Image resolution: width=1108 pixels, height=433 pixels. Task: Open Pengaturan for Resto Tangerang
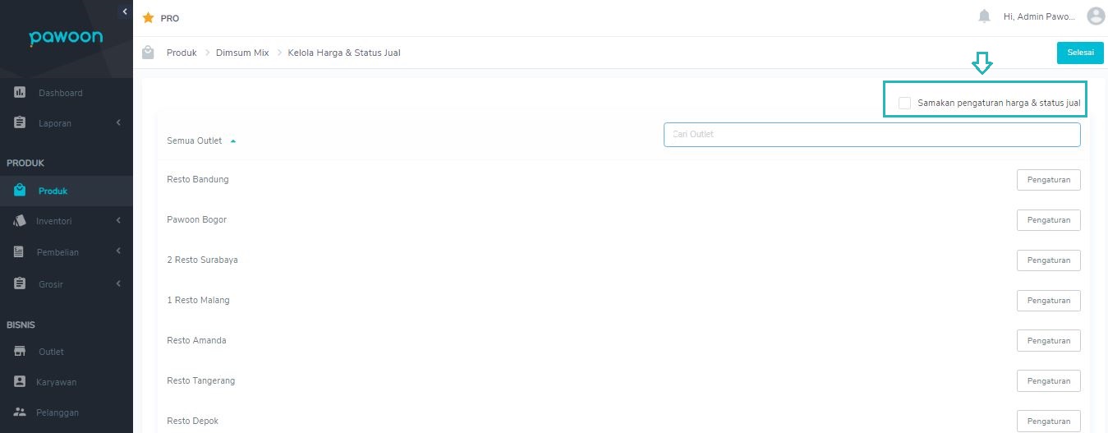coord(1048,381)
